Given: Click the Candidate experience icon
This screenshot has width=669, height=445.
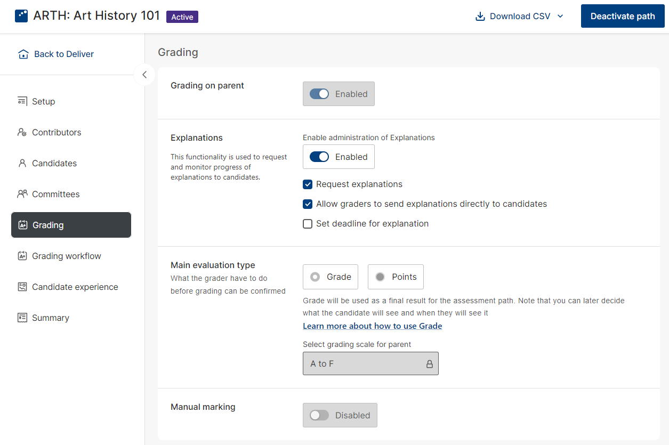Looking at the screenshot, I should (22, 287).
